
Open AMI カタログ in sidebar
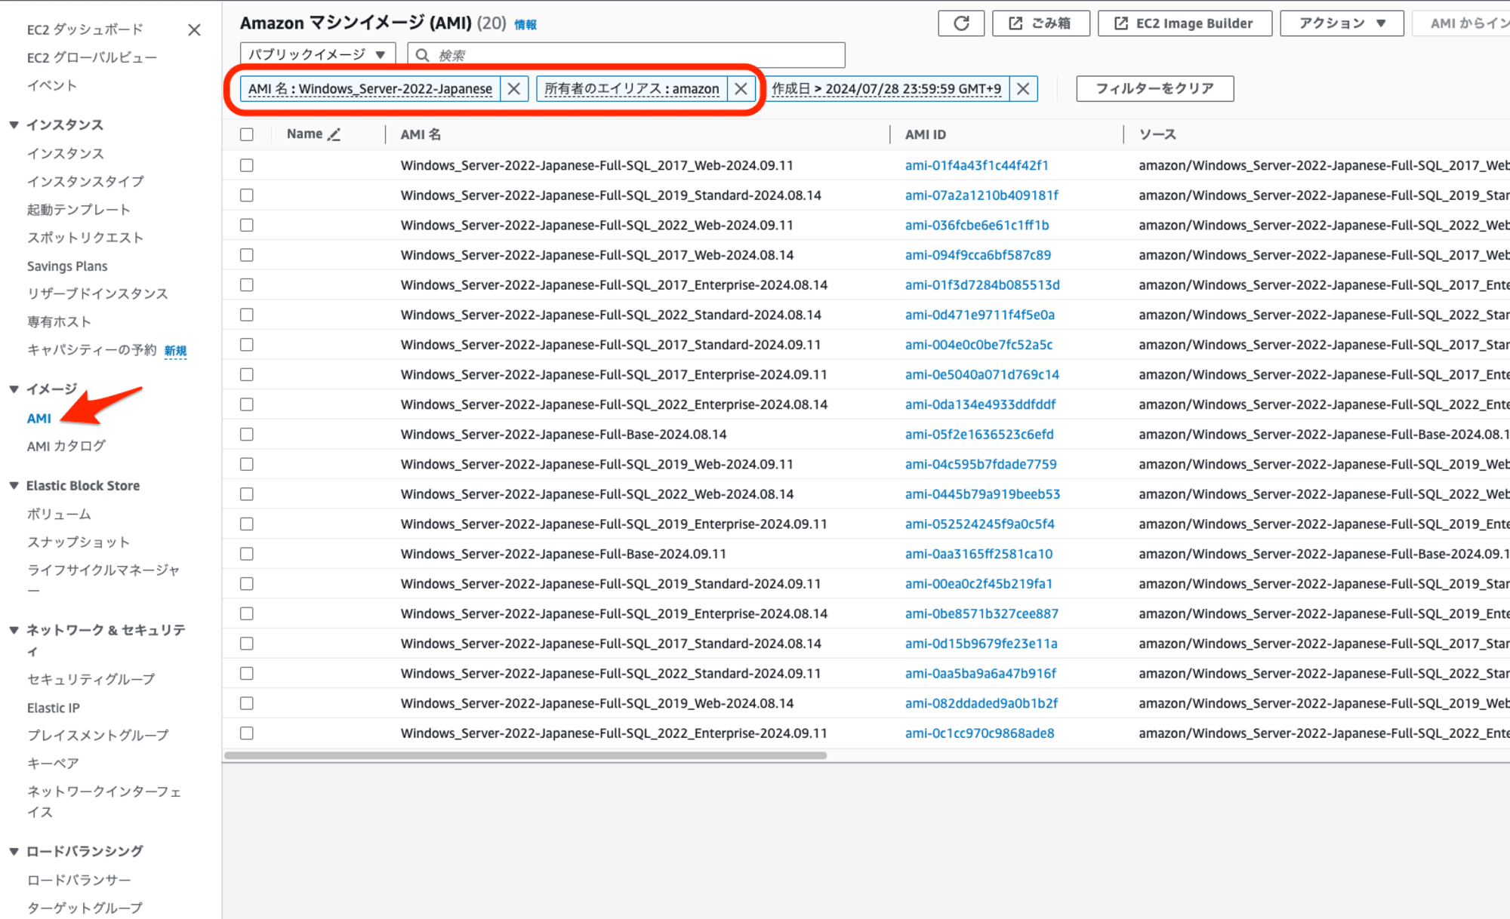coord(66,446)
